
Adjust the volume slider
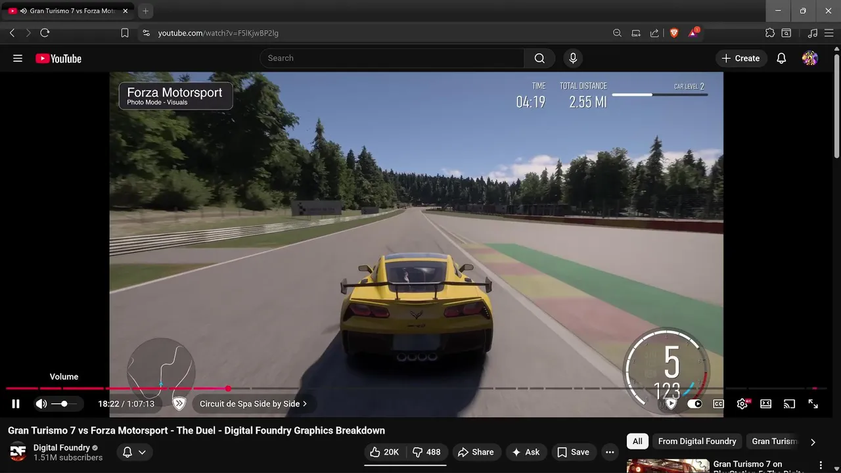(64, 404)
